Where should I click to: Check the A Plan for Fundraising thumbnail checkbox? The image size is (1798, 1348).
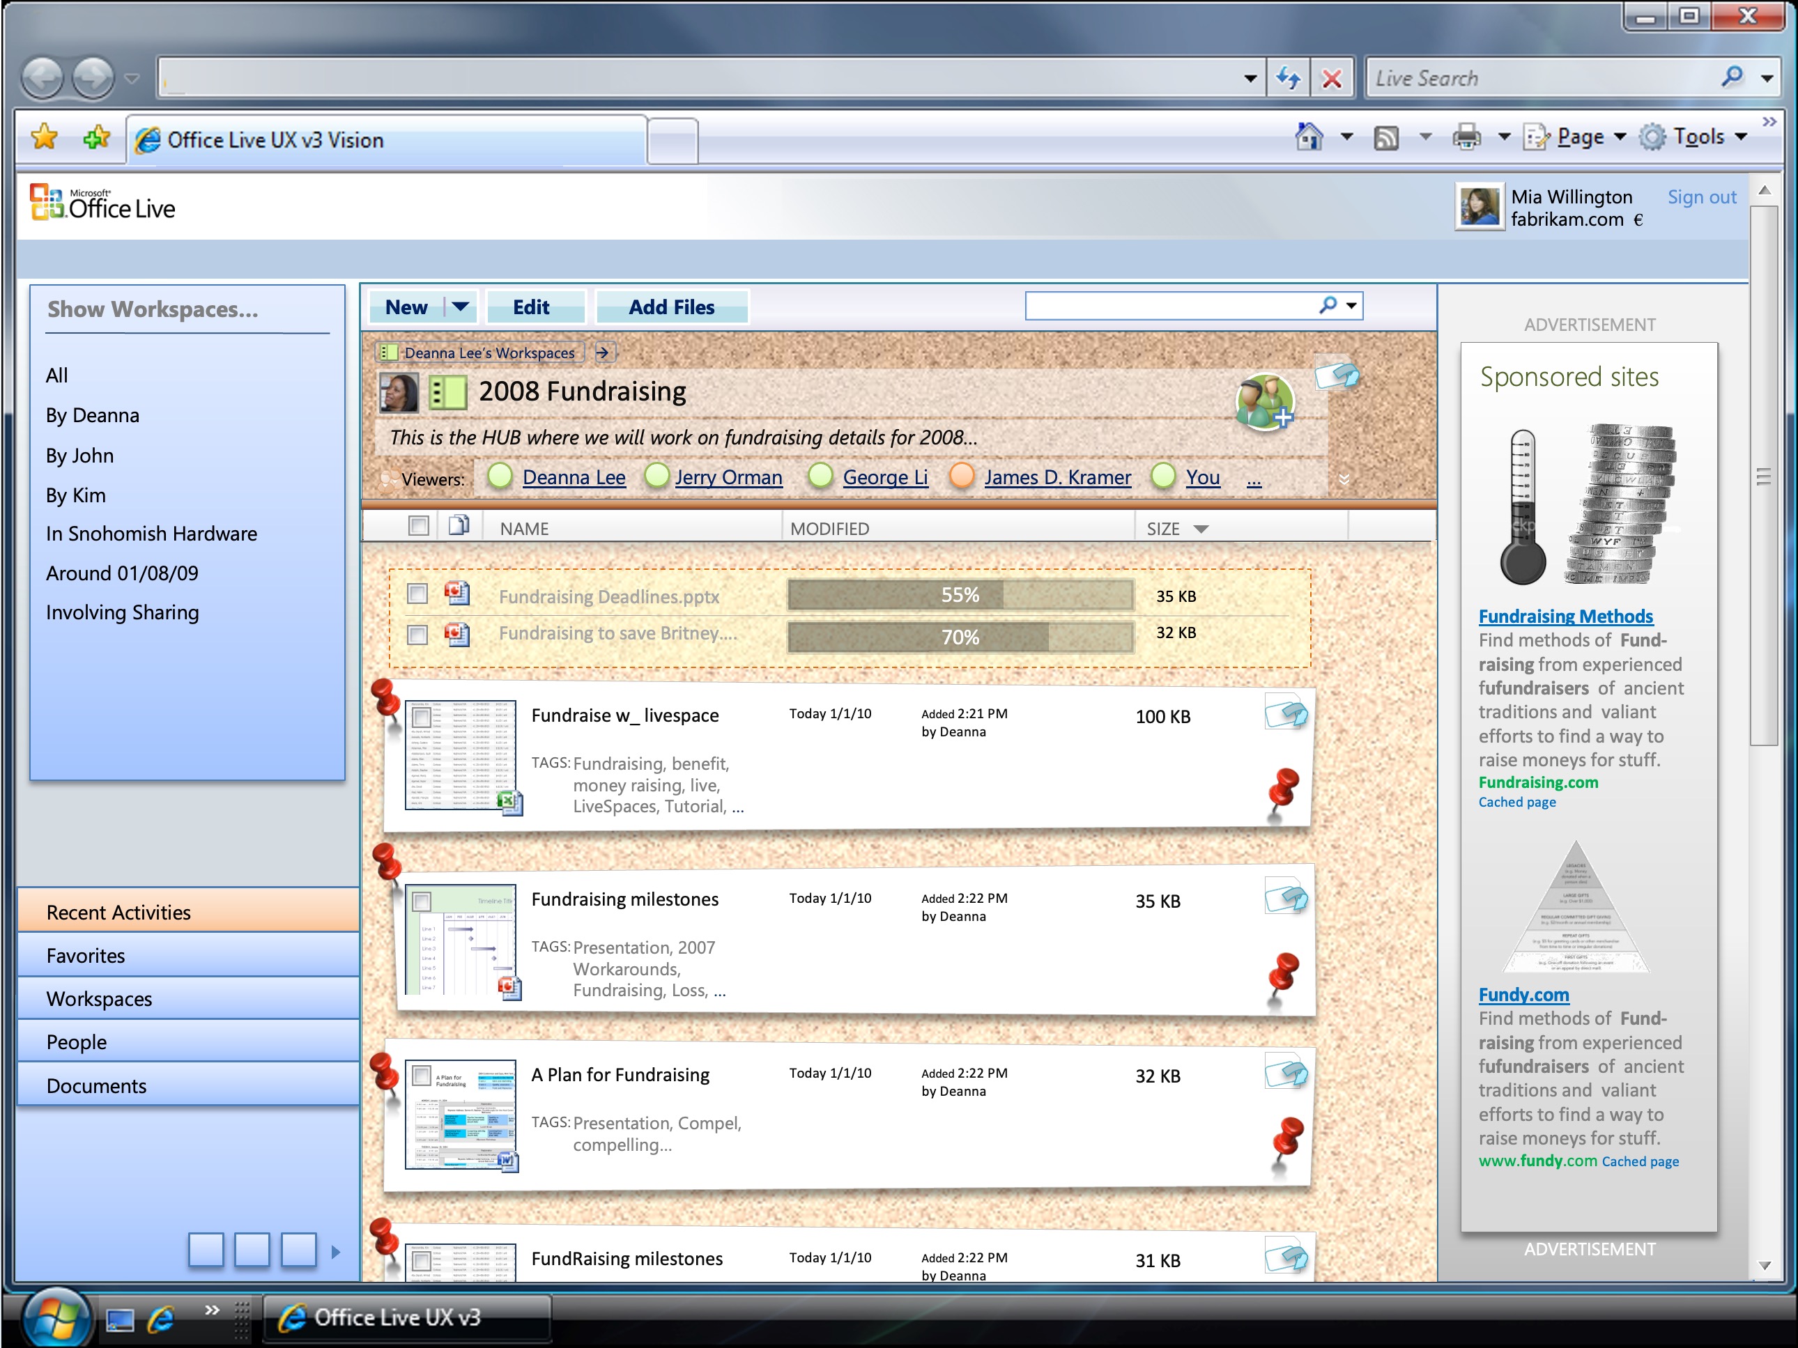[421, 1076]
